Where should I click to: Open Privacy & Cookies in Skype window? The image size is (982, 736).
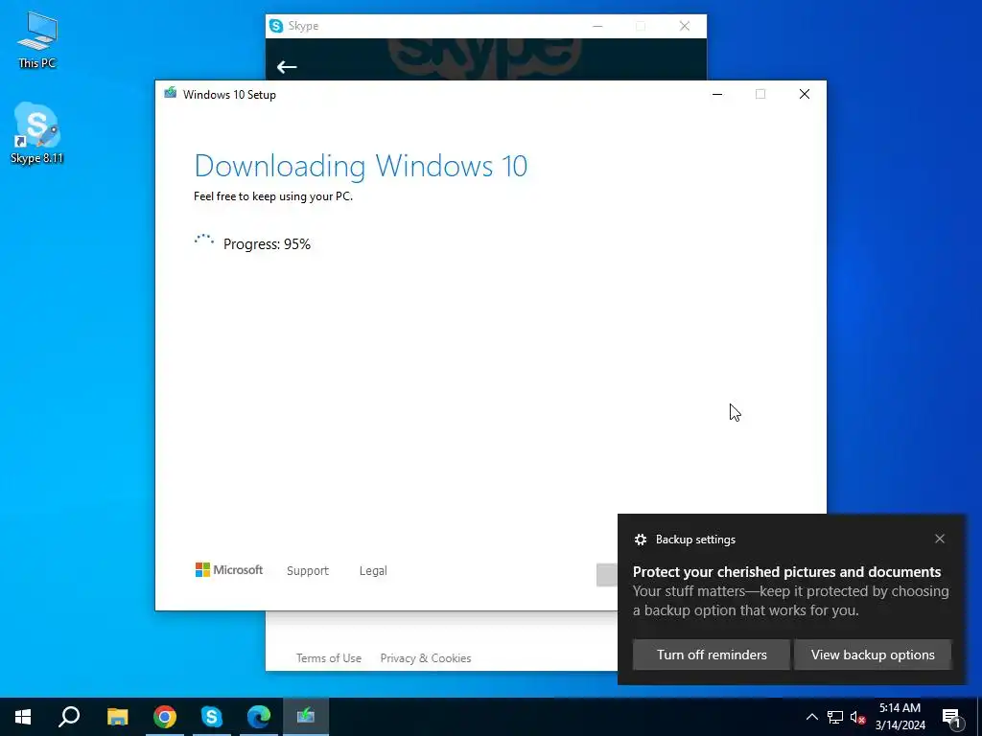[426, 658]
